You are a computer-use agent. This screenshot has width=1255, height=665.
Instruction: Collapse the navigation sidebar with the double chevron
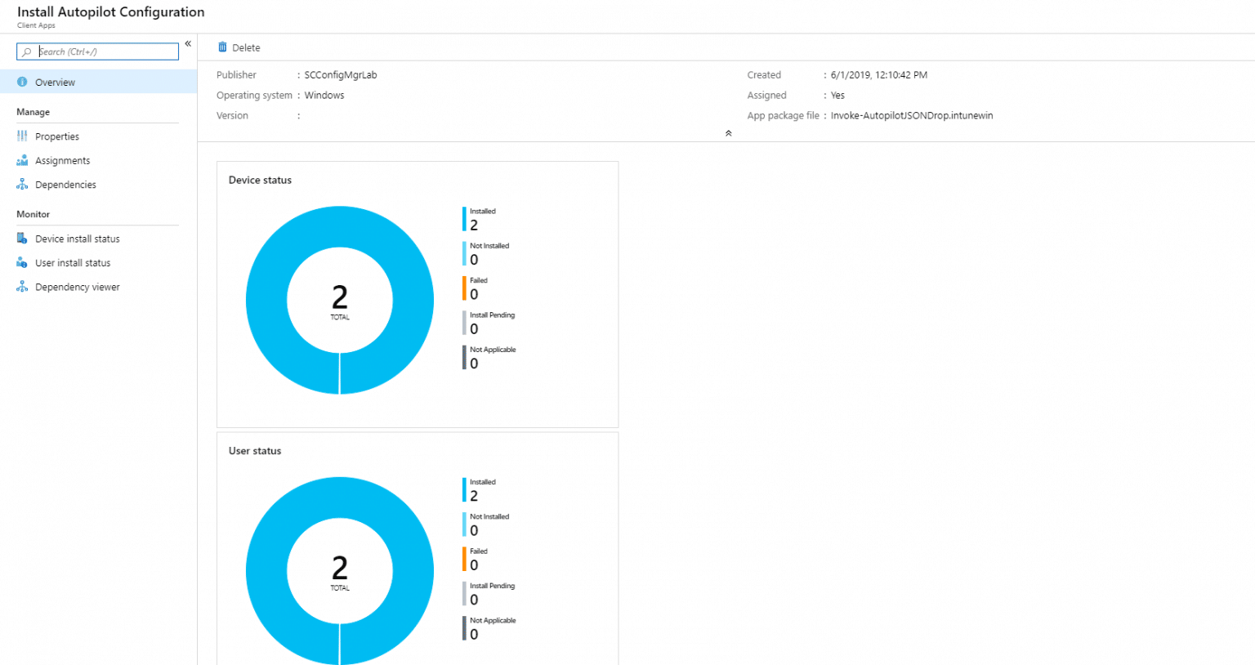[x=187, y=43]
